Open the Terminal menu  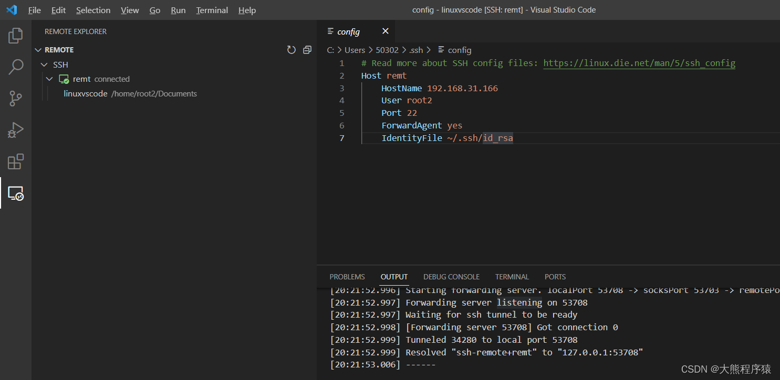coord(213,10)
